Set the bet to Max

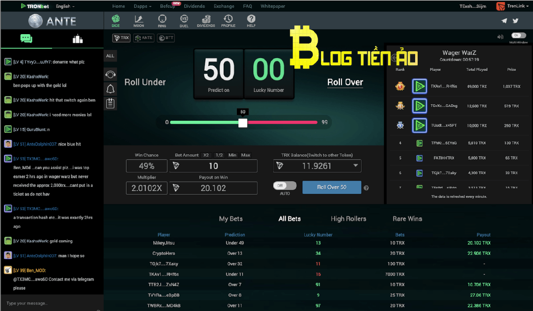(246, 155)
